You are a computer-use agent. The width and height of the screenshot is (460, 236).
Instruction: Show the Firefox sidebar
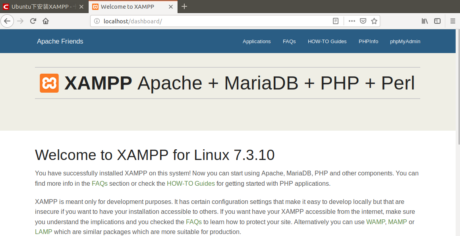(x=437, y=21)
